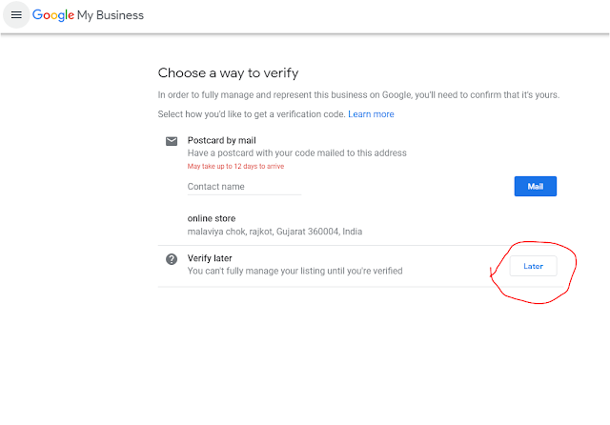Screen dimensions: 610x425
Task: Focus the Contact name input field
Action: tap(243, 187)
